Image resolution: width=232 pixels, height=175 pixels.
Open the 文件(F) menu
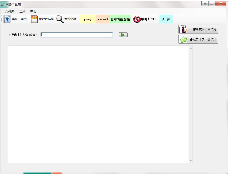(x=10, y=12)
